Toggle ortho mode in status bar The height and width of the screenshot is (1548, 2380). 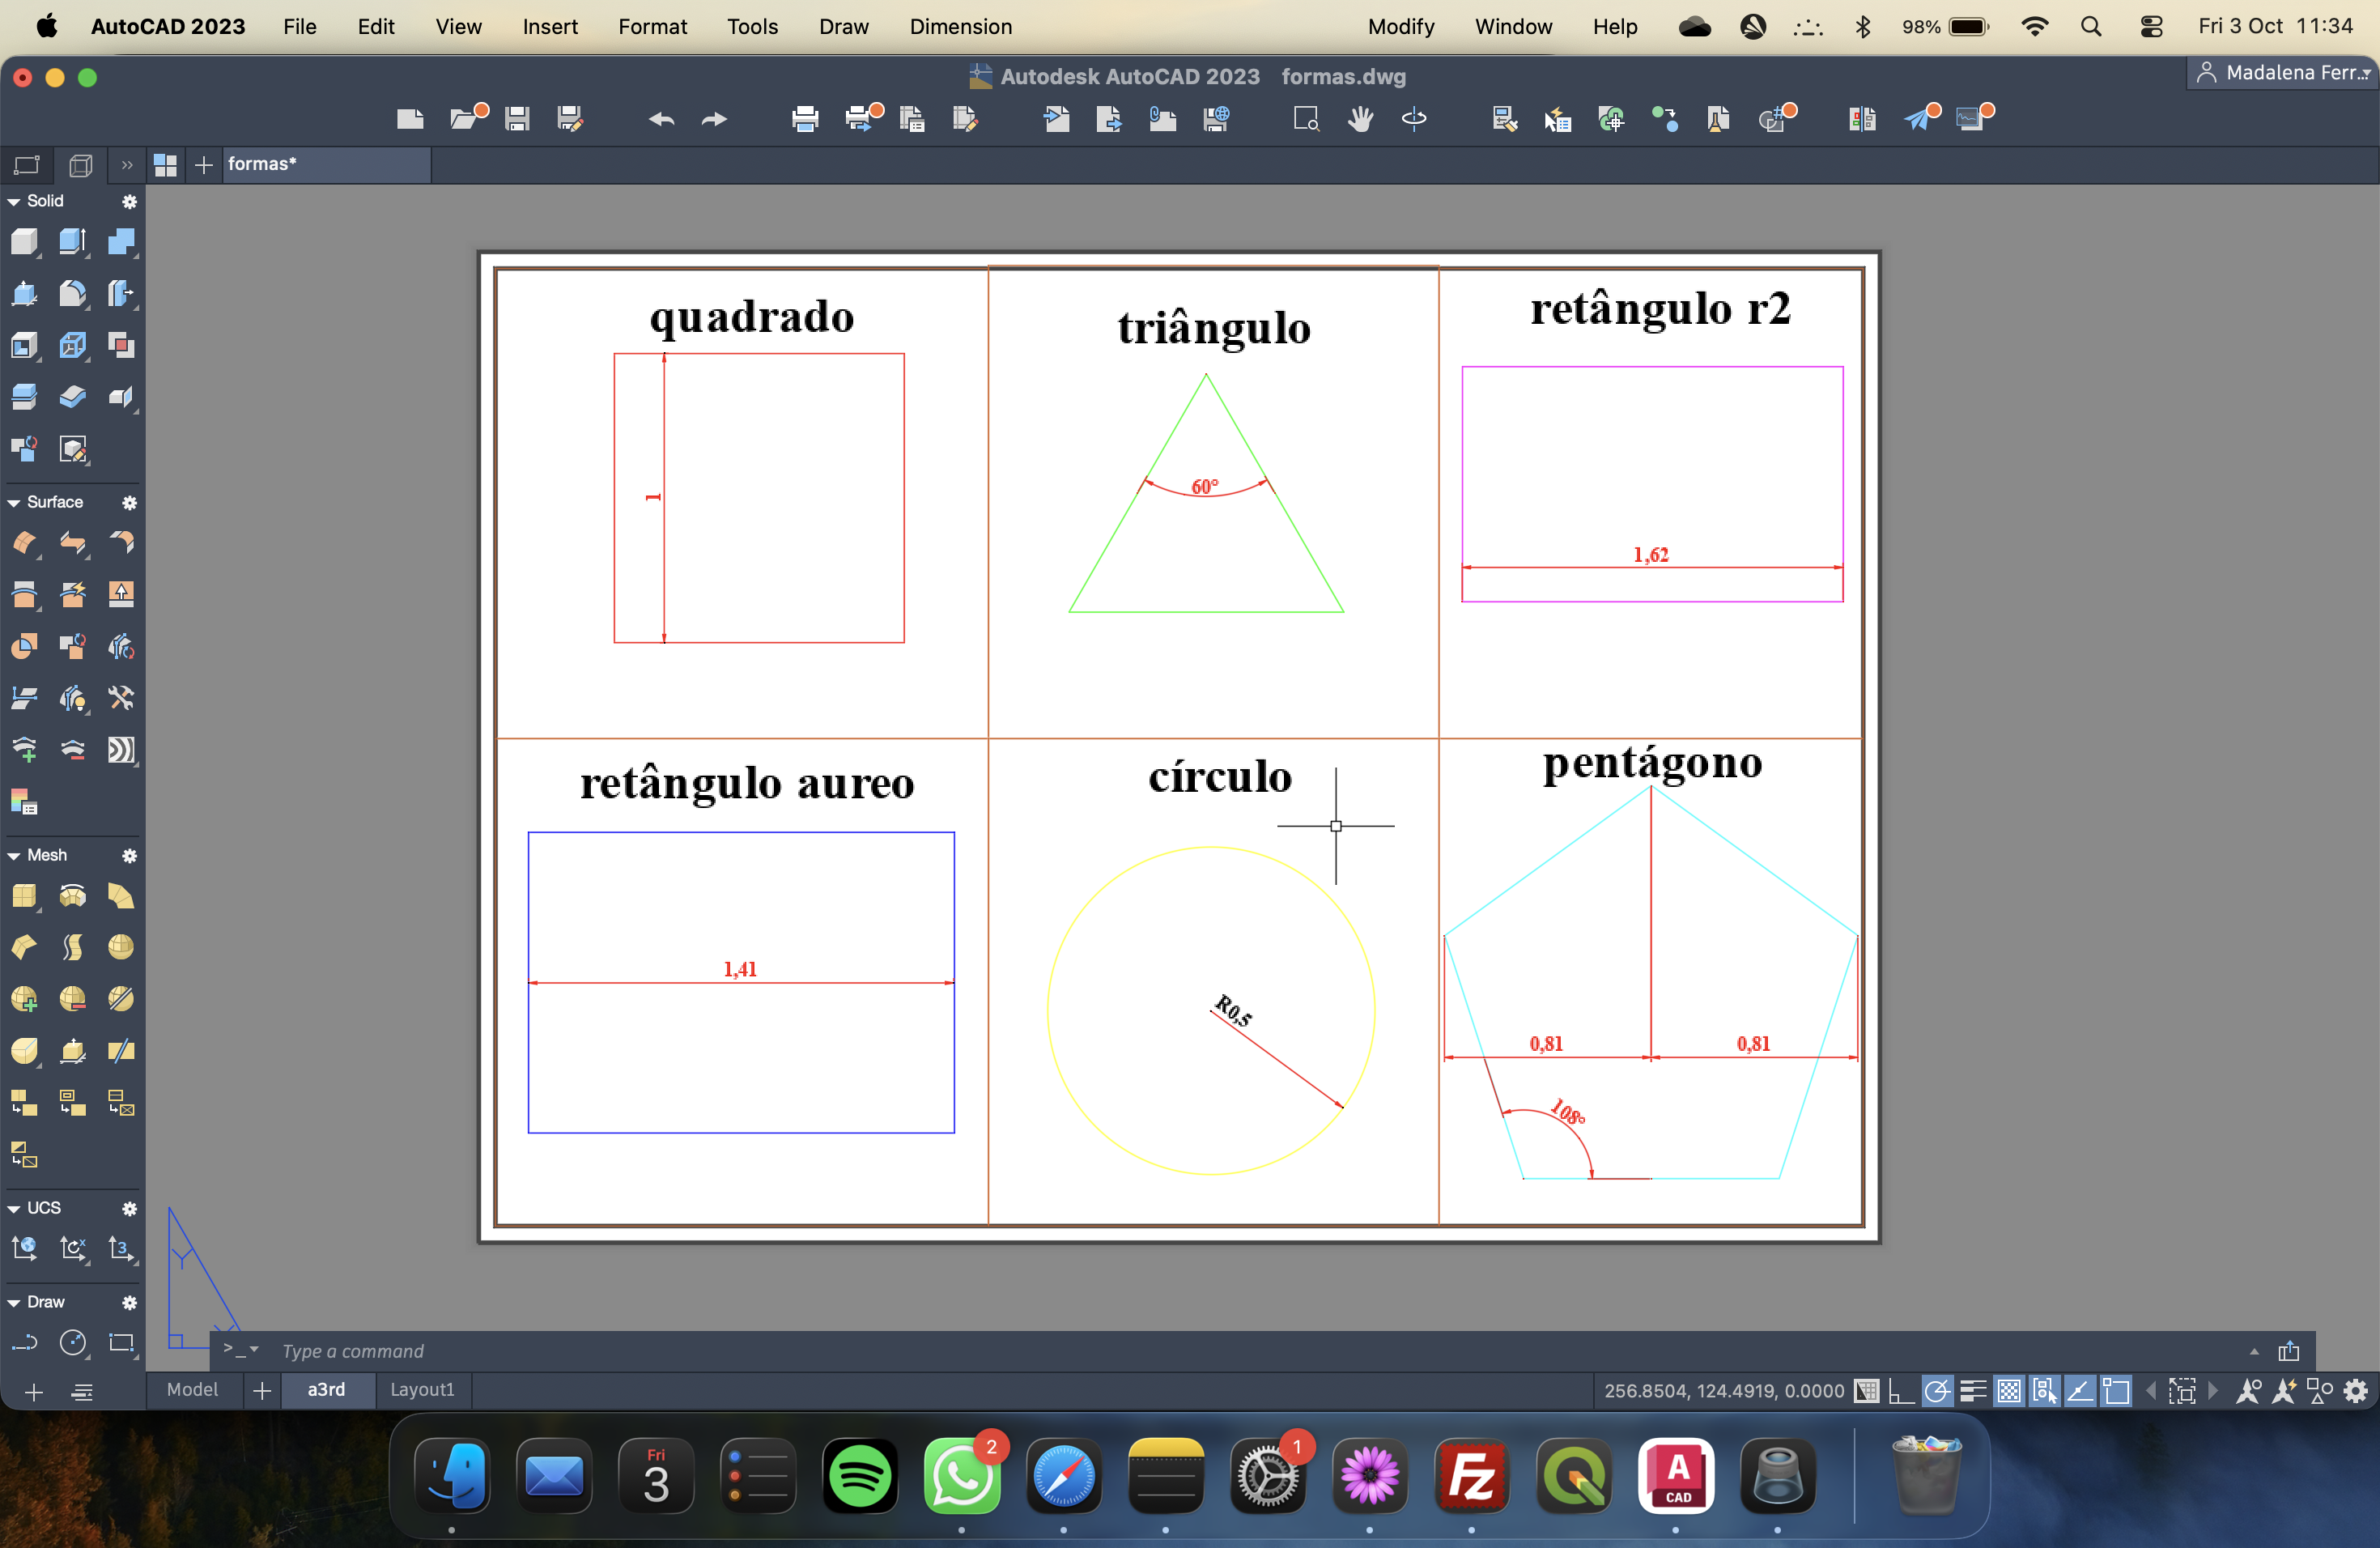(1900, 1391)
